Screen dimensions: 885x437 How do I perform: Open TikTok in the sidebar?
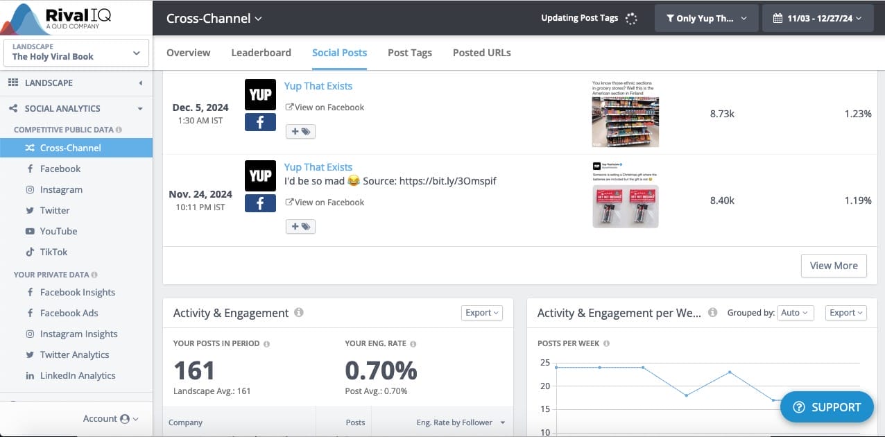pyautogui.click(x=53, y=252)
